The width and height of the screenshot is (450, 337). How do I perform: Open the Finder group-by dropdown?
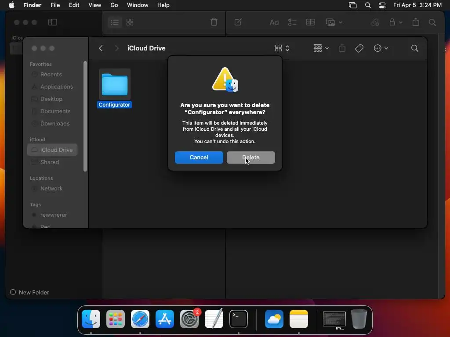[x=321, y=48]
